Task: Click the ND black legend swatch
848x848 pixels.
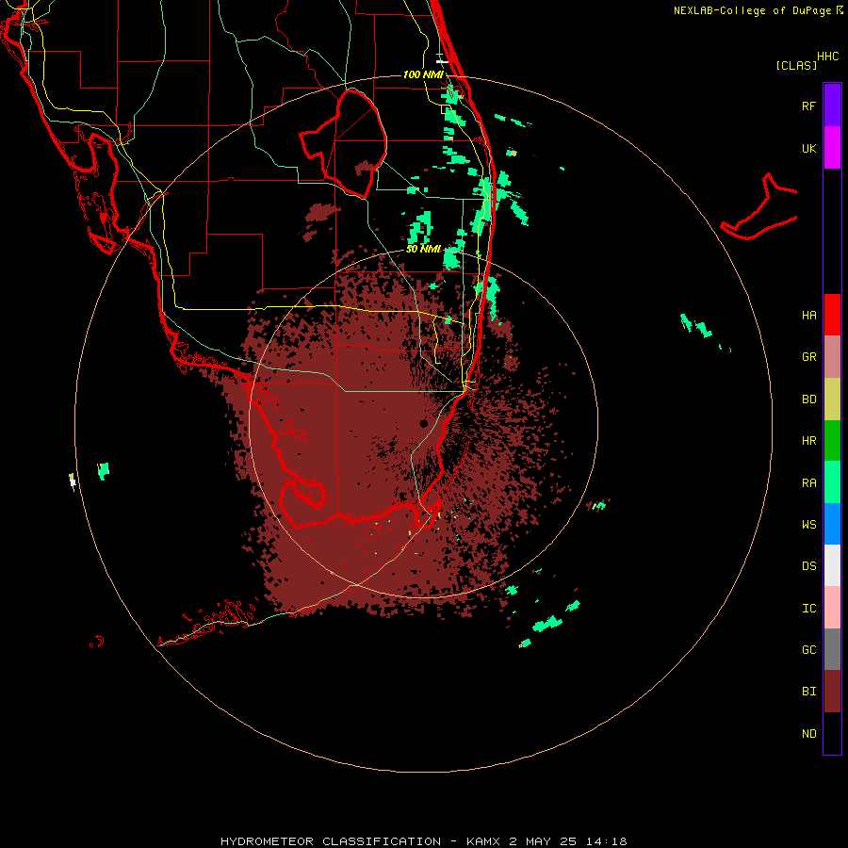Action: [x=832, y=733]
